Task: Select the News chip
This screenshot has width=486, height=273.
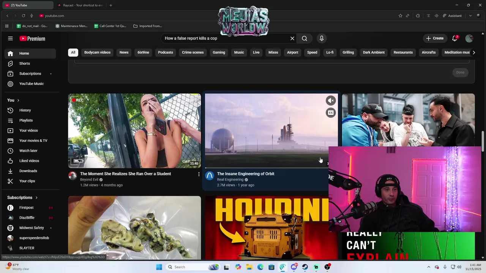Action: coord(124,52)
